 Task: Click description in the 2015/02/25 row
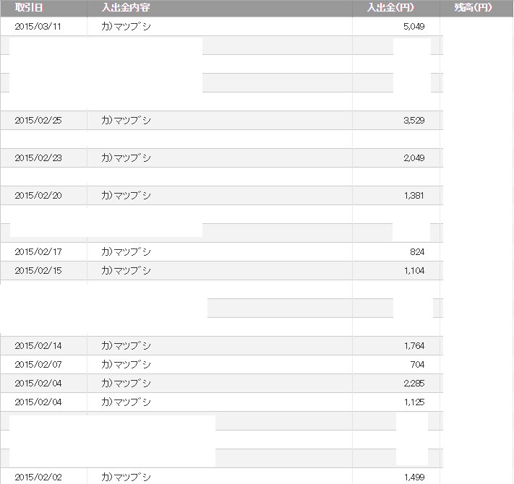coord(126,120)
